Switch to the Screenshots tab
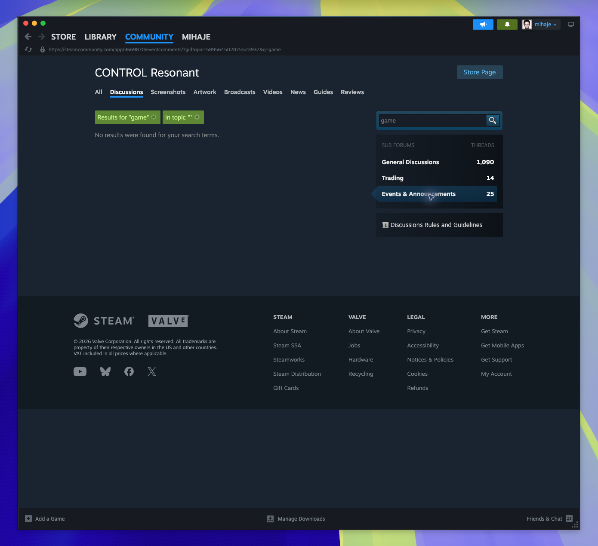The image size is (598, 546). pos(168,92)
